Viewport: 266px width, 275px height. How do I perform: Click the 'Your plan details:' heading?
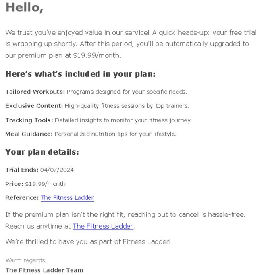[x=42, y=152]
